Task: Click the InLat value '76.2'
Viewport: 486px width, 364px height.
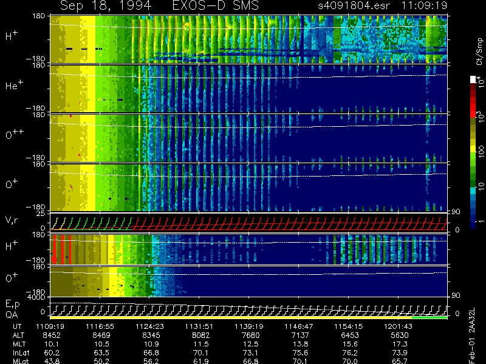Action: (x=350, y=352)
